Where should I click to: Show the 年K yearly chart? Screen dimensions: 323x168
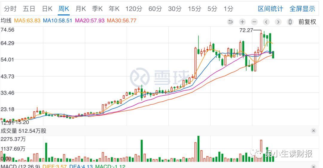click(114, 9)
